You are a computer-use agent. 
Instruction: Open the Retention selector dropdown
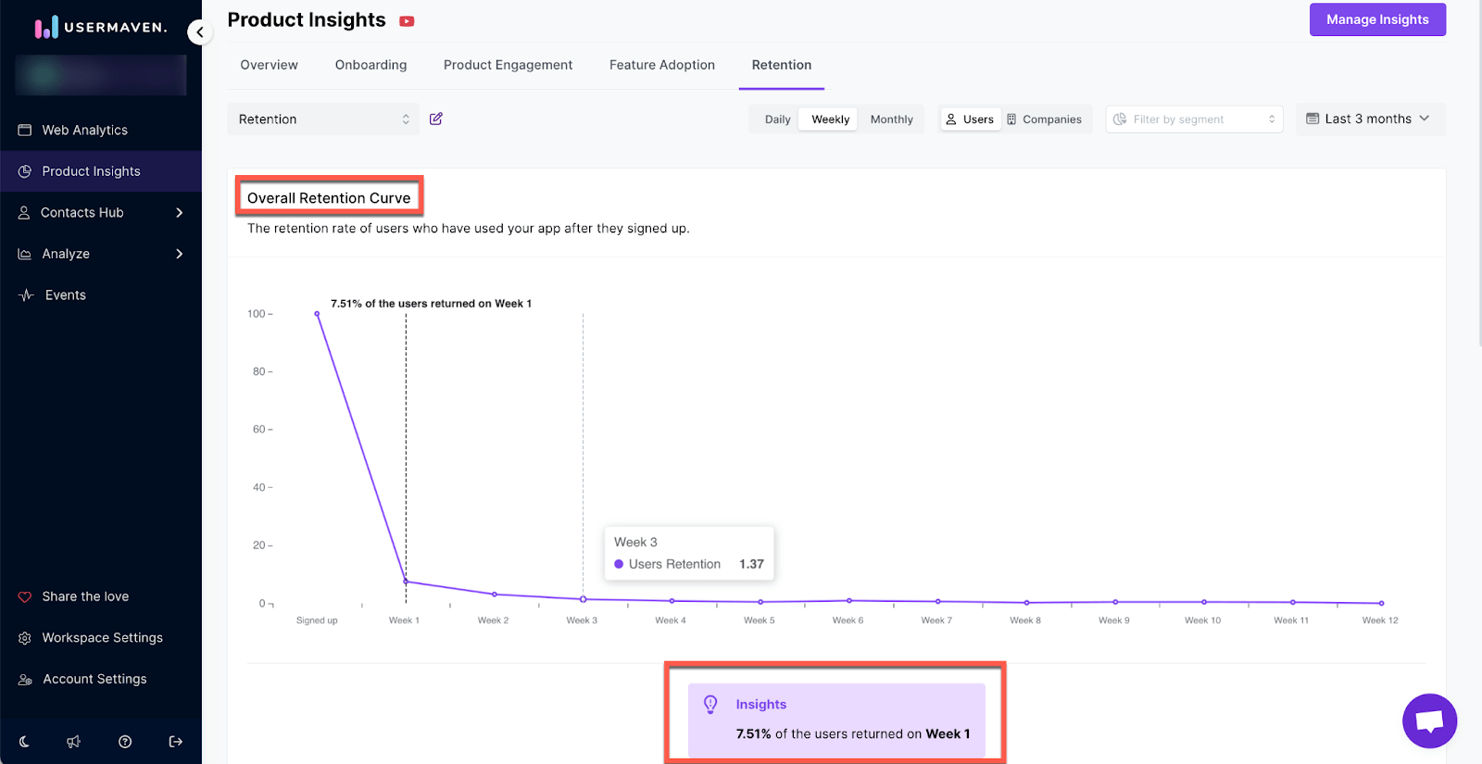[323, 119]
